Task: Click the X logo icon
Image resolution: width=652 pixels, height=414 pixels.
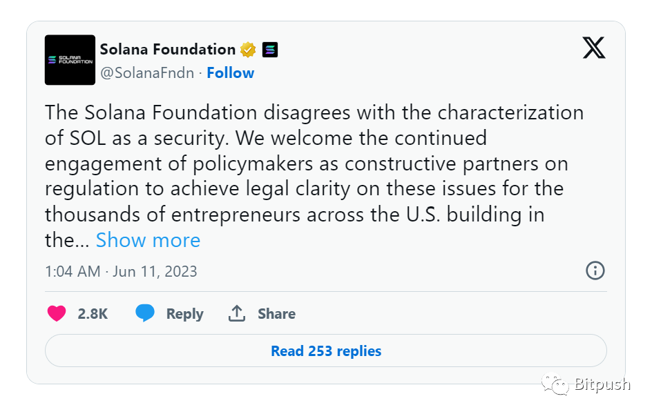Action: [x=594, y=48]
